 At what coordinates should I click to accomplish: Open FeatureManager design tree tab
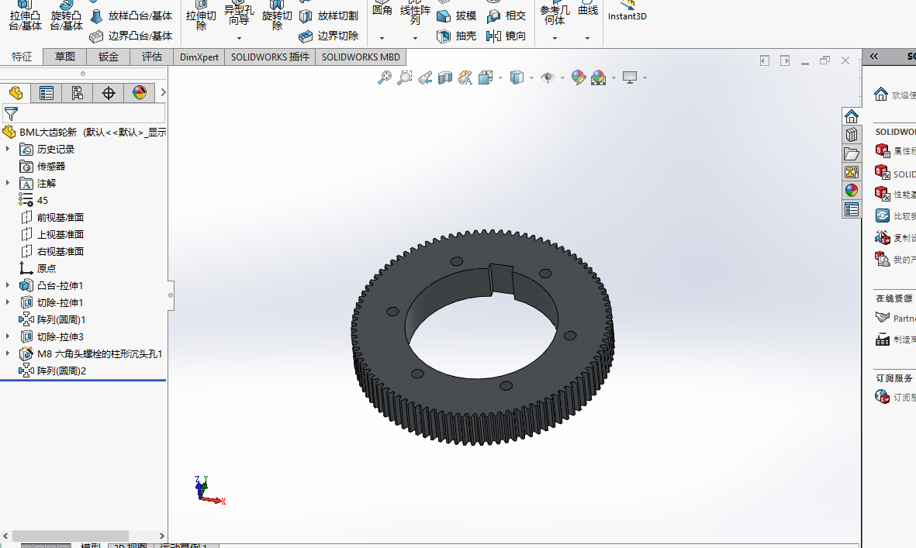coord(16,93)
